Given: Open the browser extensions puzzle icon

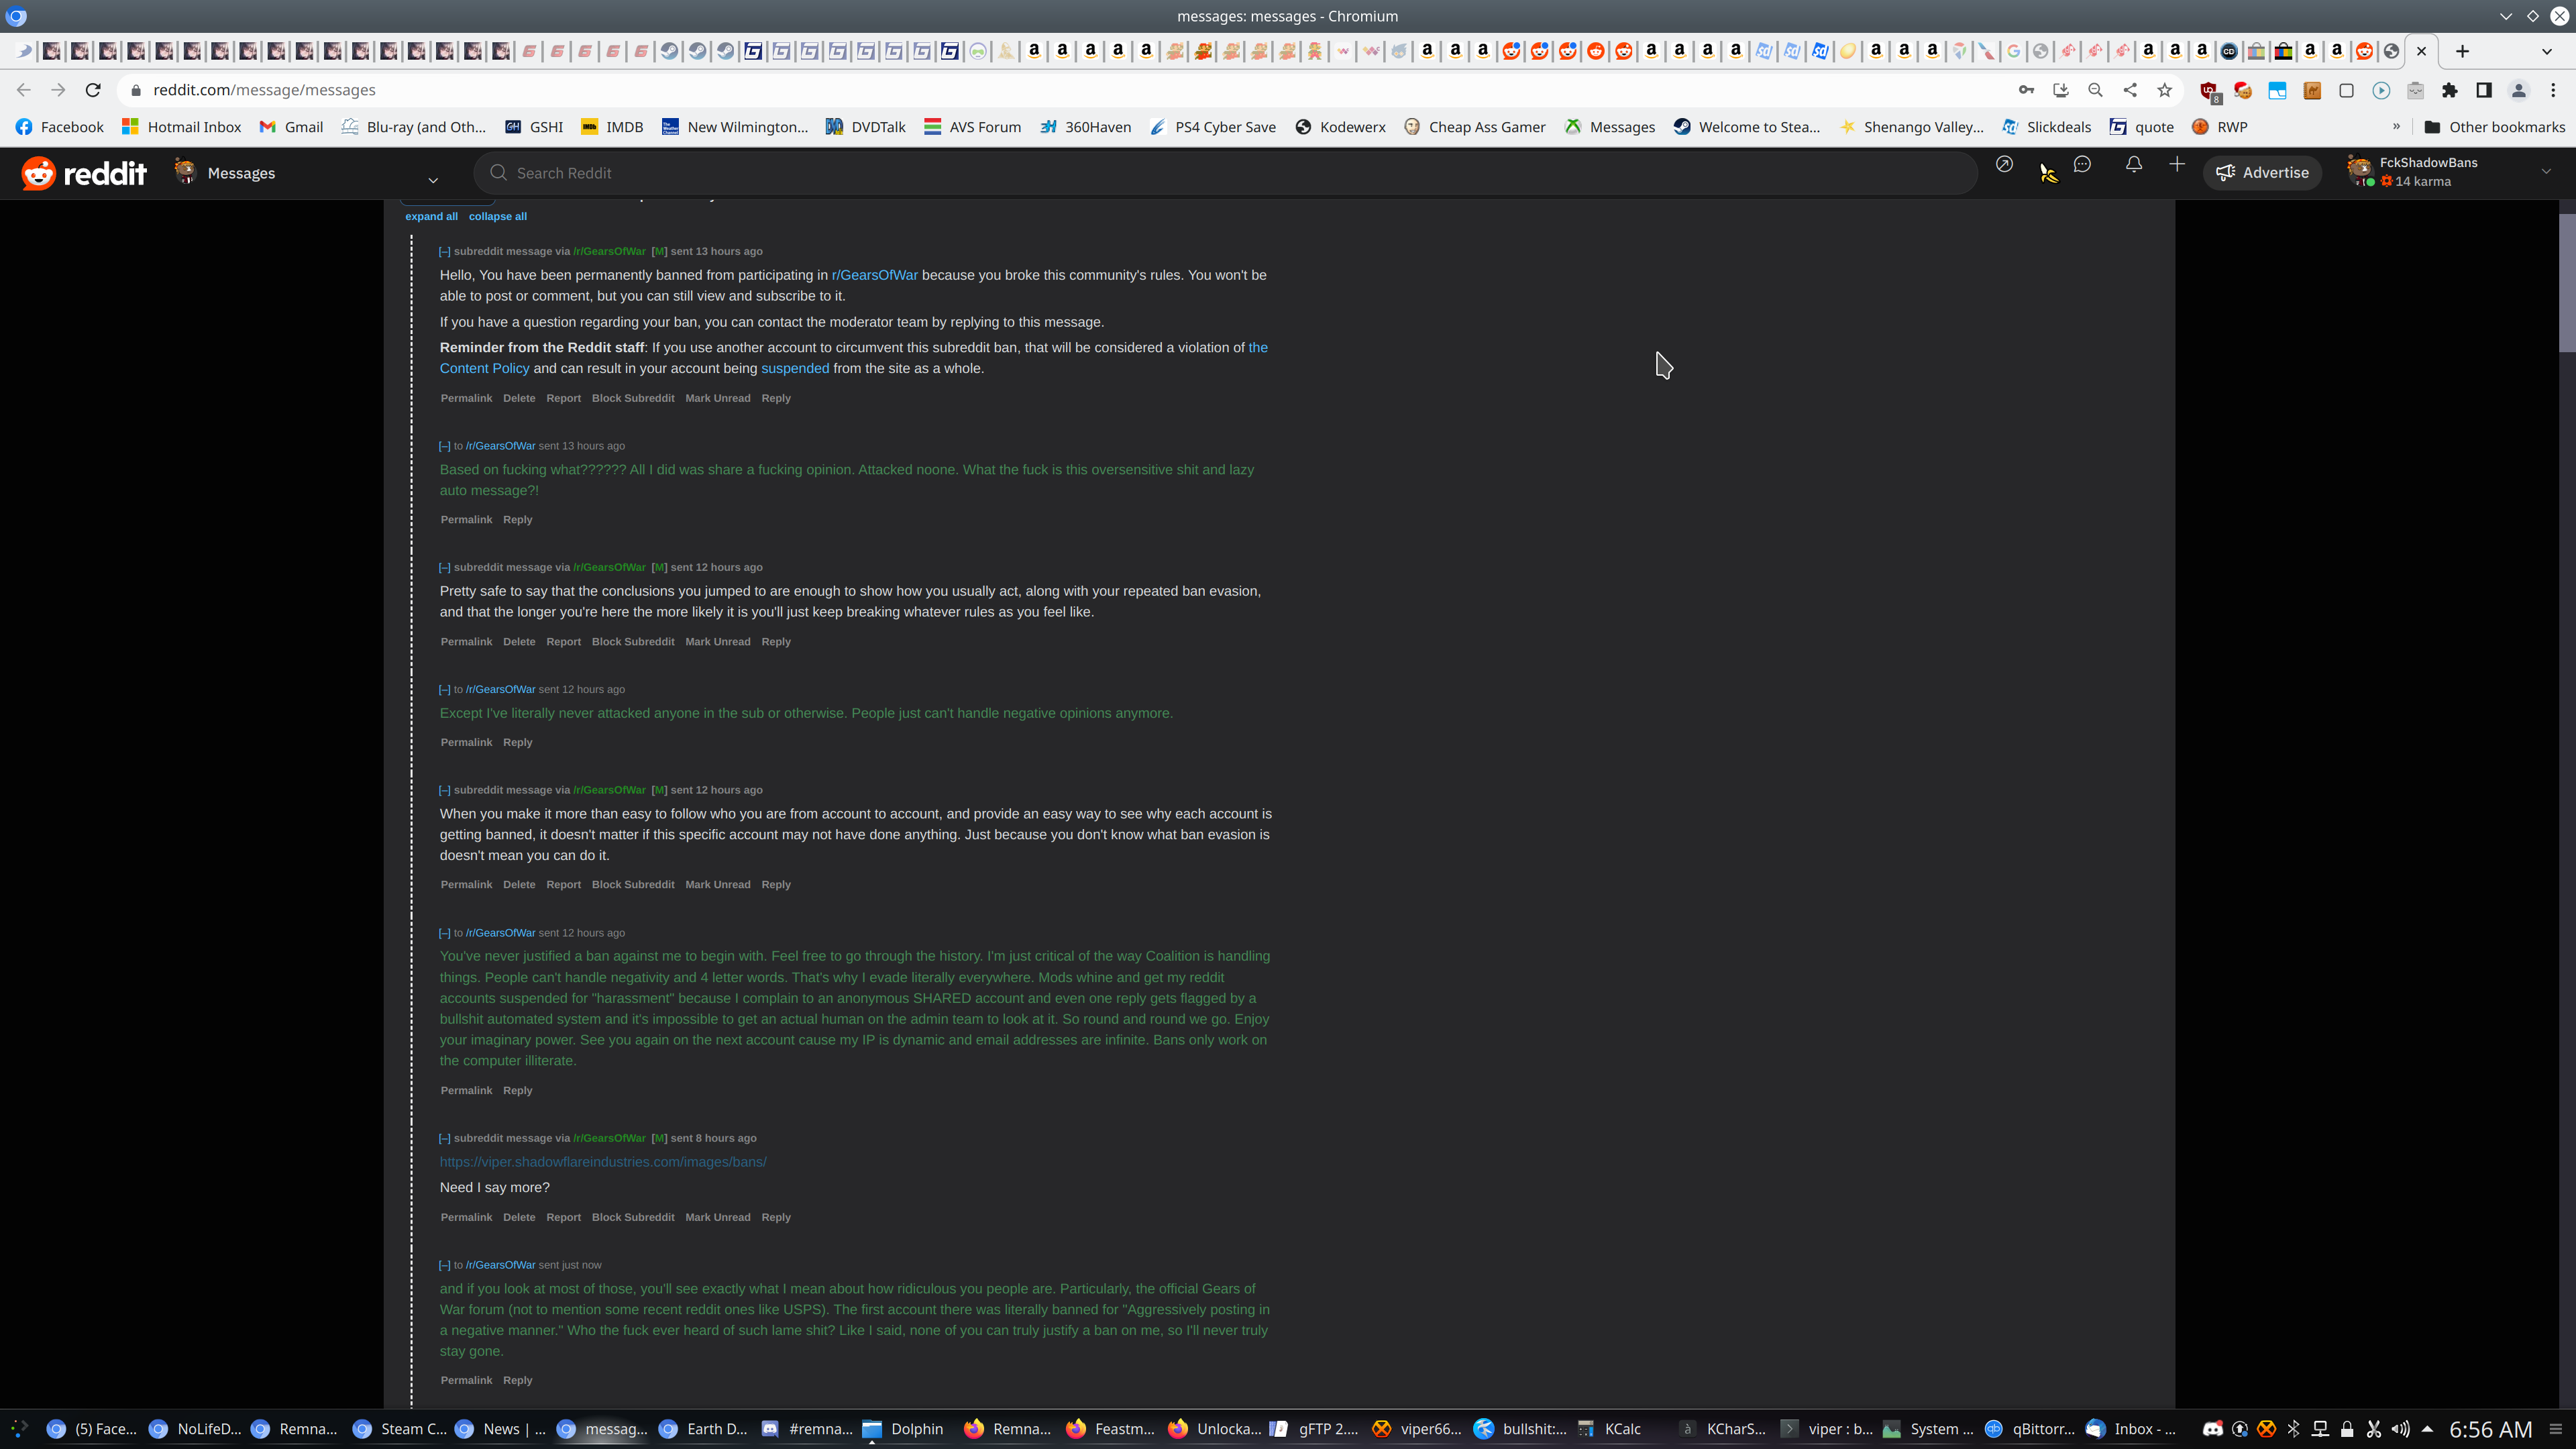Looking at the screenshot, I should 2449,90.
